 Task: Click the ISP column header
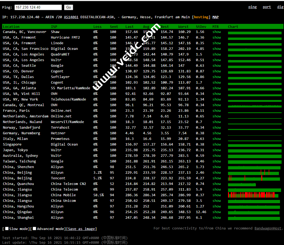click(54, 27)
